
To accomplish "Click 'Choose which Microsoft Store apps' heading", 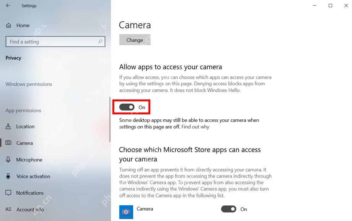I will [x=190, y=154].
